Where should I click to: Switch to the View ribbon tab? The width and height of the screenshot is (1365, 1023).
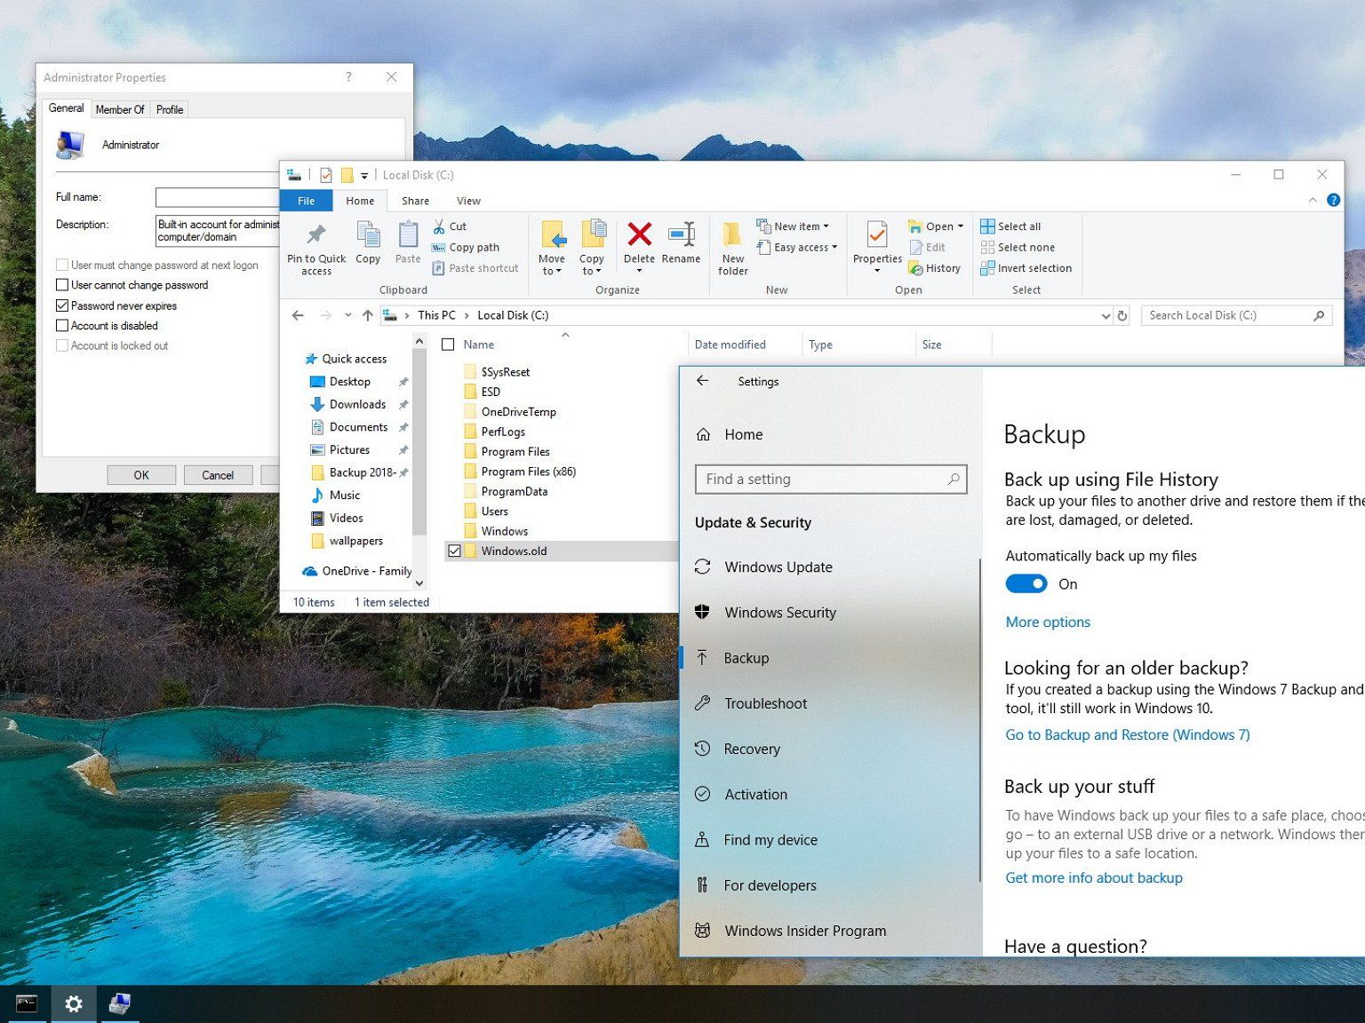pyautogui.click(x=468, y=201)
